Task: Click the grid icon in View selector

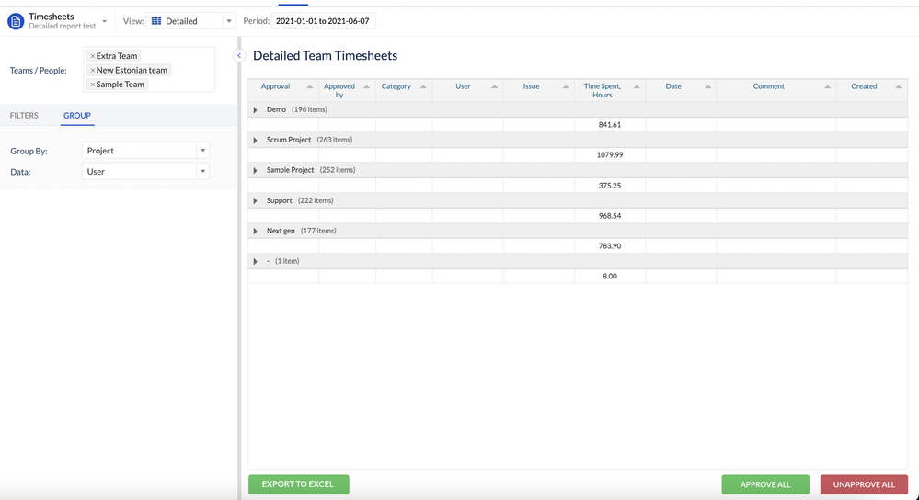Action: pos(156,21)
